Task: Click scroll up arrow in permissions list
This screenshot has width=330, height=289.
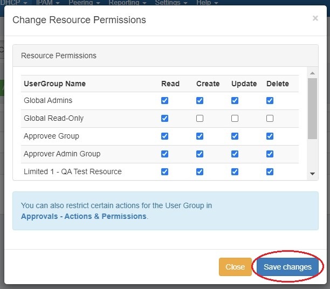Action: pos(312,72)
